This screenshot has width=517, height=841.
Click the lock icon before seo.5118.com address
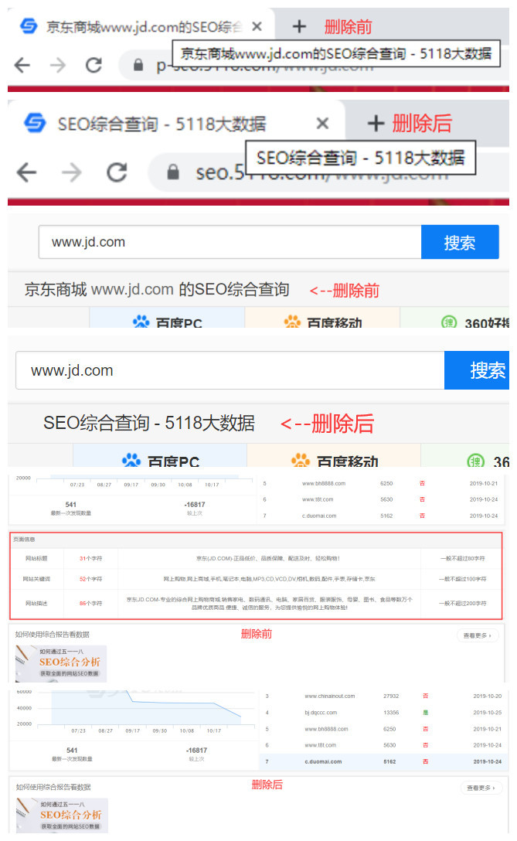[x=172, y=172]
